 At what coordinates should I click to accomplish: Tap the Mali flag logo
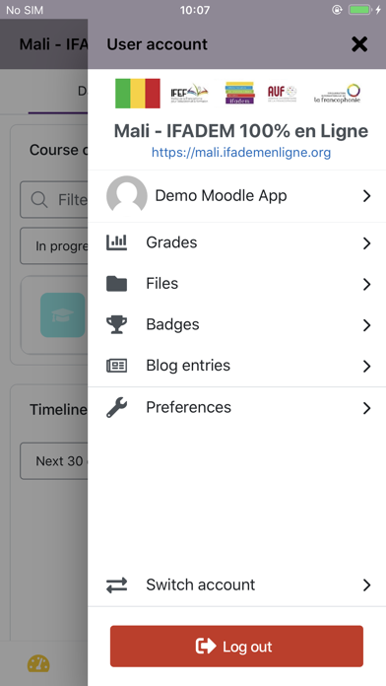coord(138,94)
